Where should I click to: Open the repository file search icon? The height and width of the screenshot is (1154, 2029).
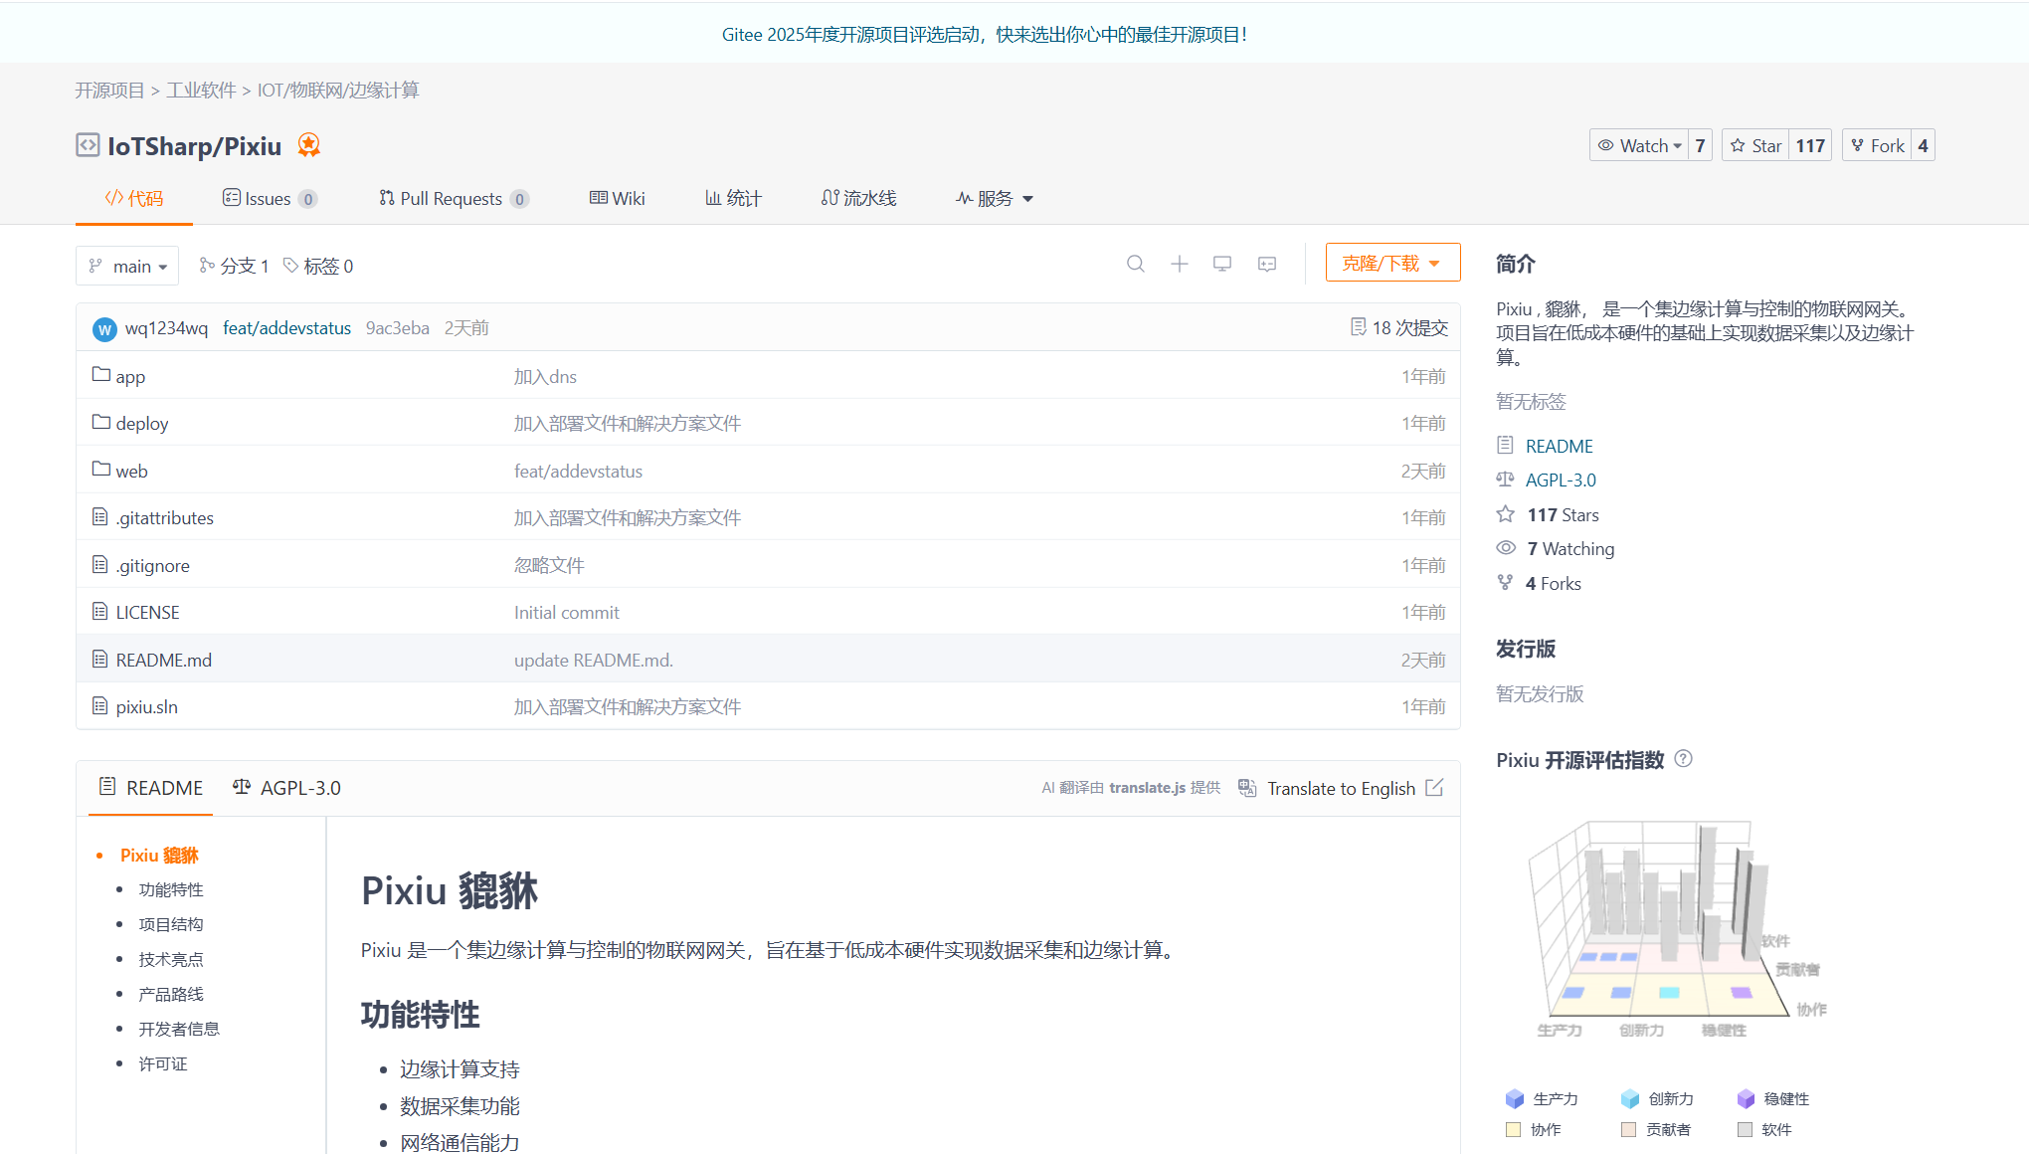pos(1135,264)
